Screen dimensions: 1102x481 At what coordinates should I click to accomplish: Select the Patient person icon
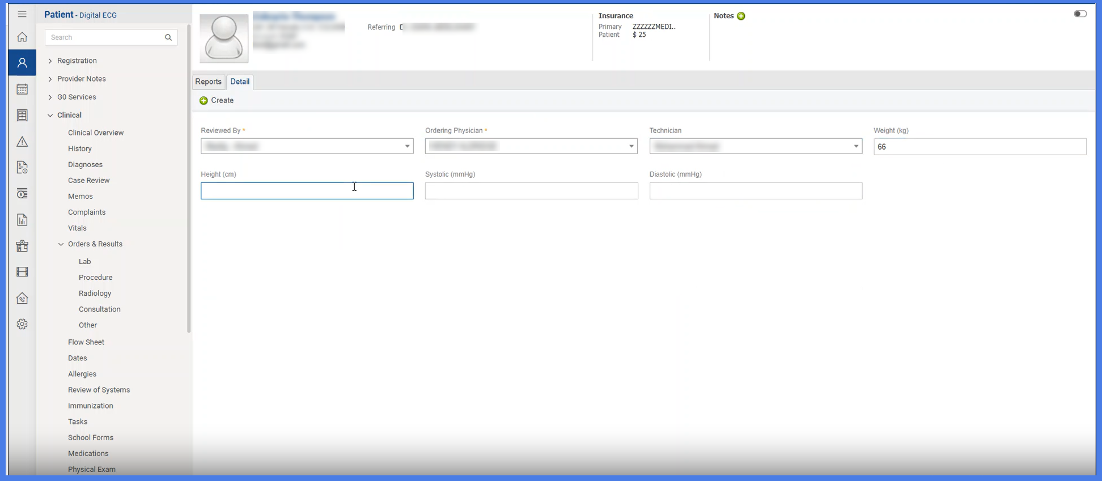tap(22, 63)
